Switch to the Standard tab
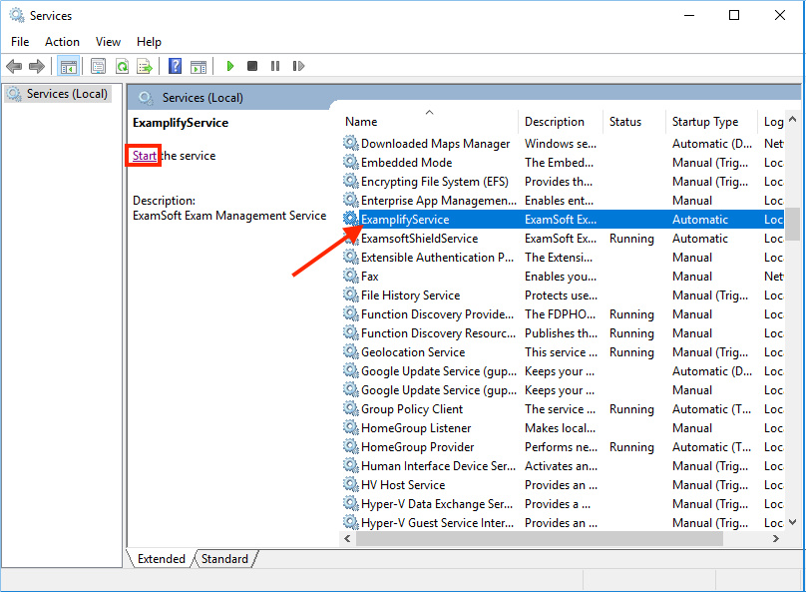Image resolution: width=806 pixels, height=592 pixels. point(224,559)
